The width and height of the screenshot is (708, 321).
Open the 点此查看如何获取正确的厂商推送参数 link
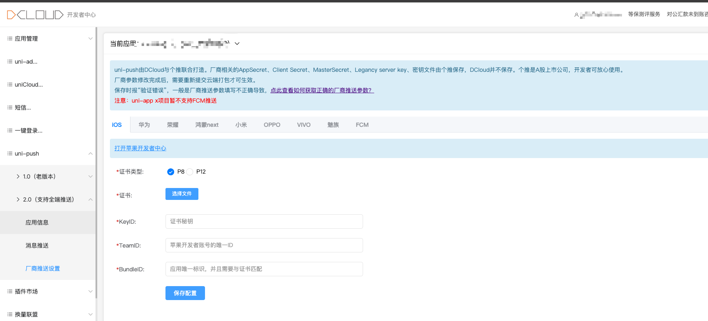(322, 90)
